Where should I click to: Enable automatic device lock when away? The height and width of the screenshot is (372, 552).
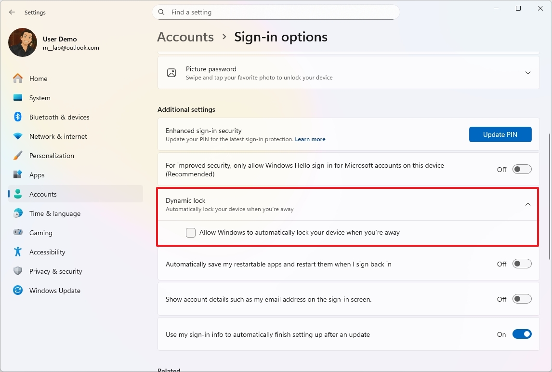[x=191, y=232]
